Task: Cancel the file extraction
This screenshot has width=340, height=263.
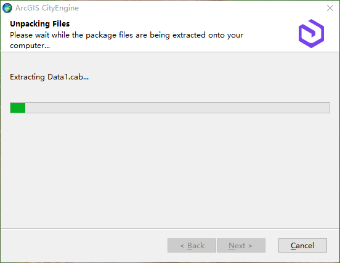Action: click(x=302, y=245)
